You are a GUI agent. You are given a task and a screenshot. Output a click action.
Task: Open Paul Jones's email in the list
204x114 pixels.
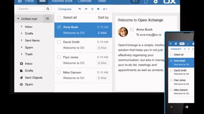click(x=83, y=60)
